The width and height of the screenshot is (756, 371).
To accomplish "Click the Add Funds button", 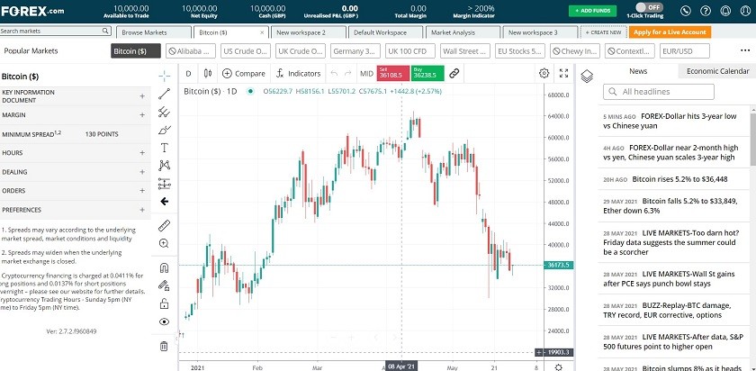I will [592, 11].
